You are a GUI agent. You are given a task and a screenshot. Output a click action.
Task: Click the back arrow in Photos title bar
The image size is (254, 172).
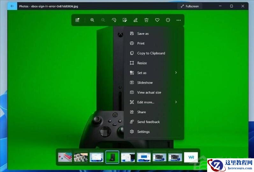[12, 6]
